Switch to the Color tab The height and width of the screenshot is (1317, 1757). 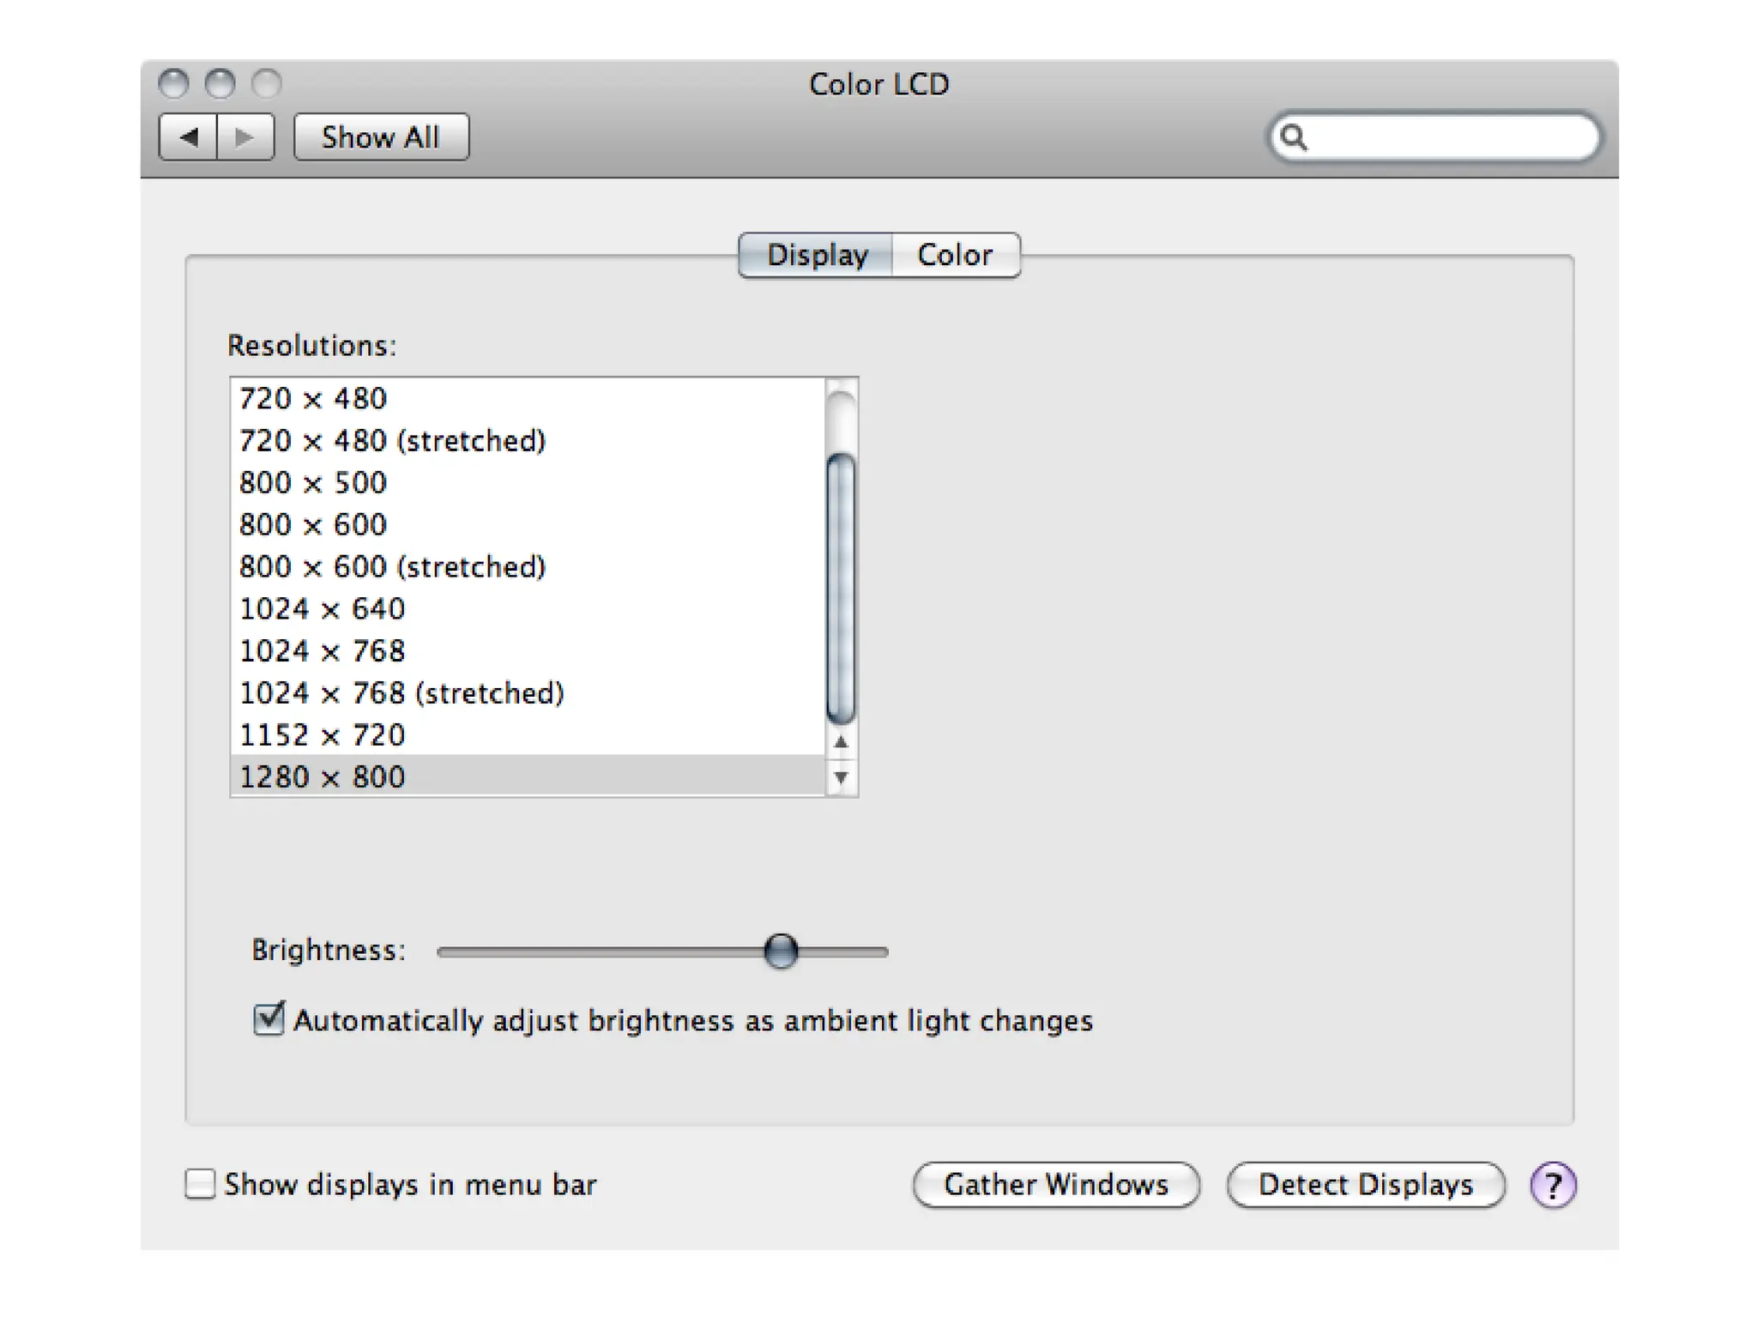(955, 255)
